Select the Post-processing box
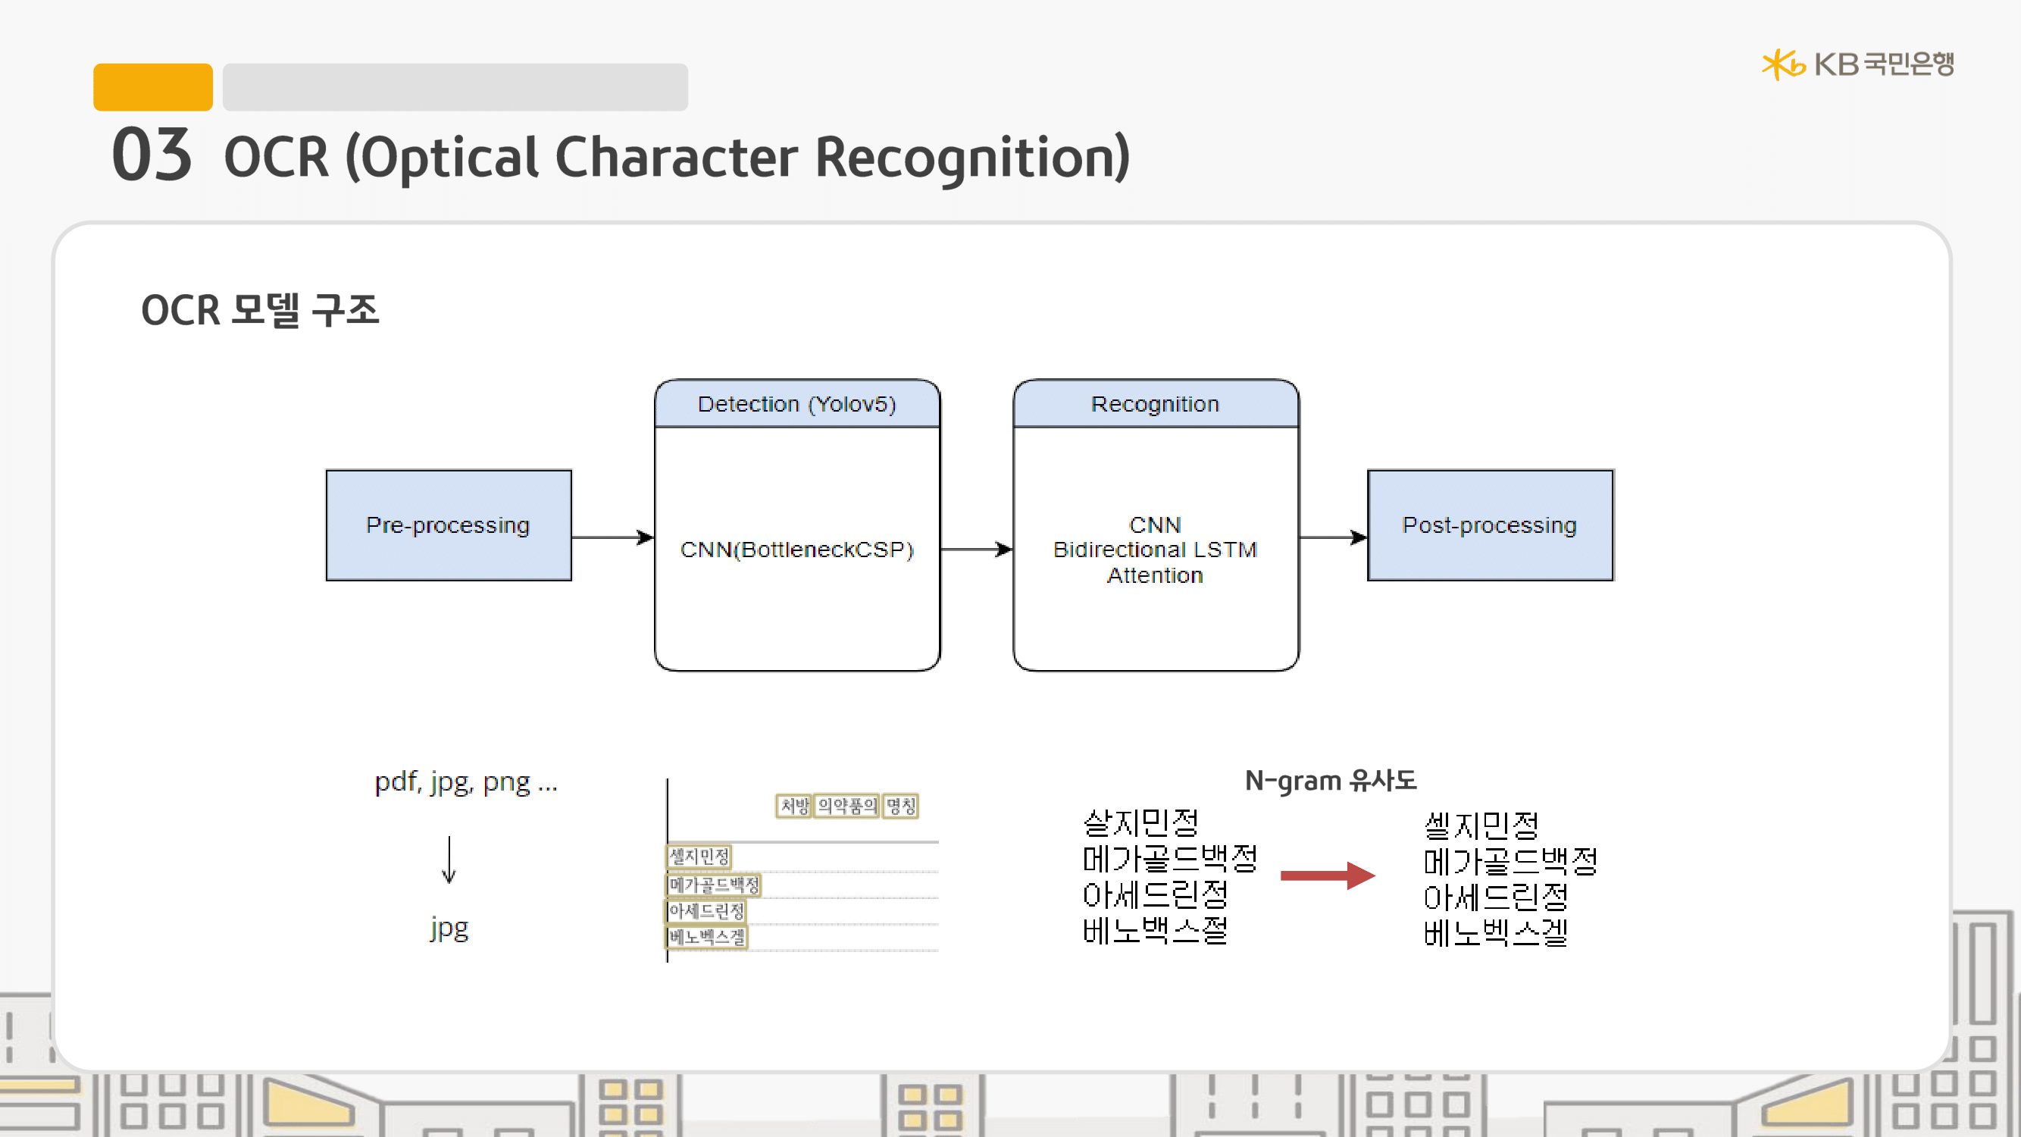 point(1490,525)
